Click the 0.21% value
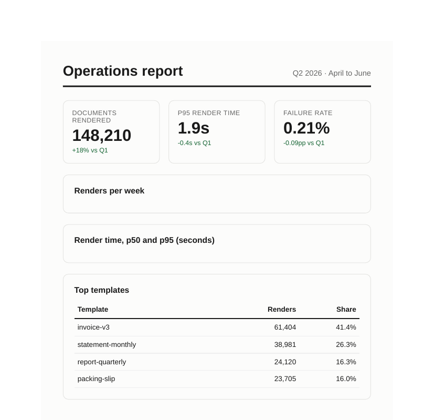Image resolution: width=434 pixels, height=420 pixels. [x=306, y=128]
